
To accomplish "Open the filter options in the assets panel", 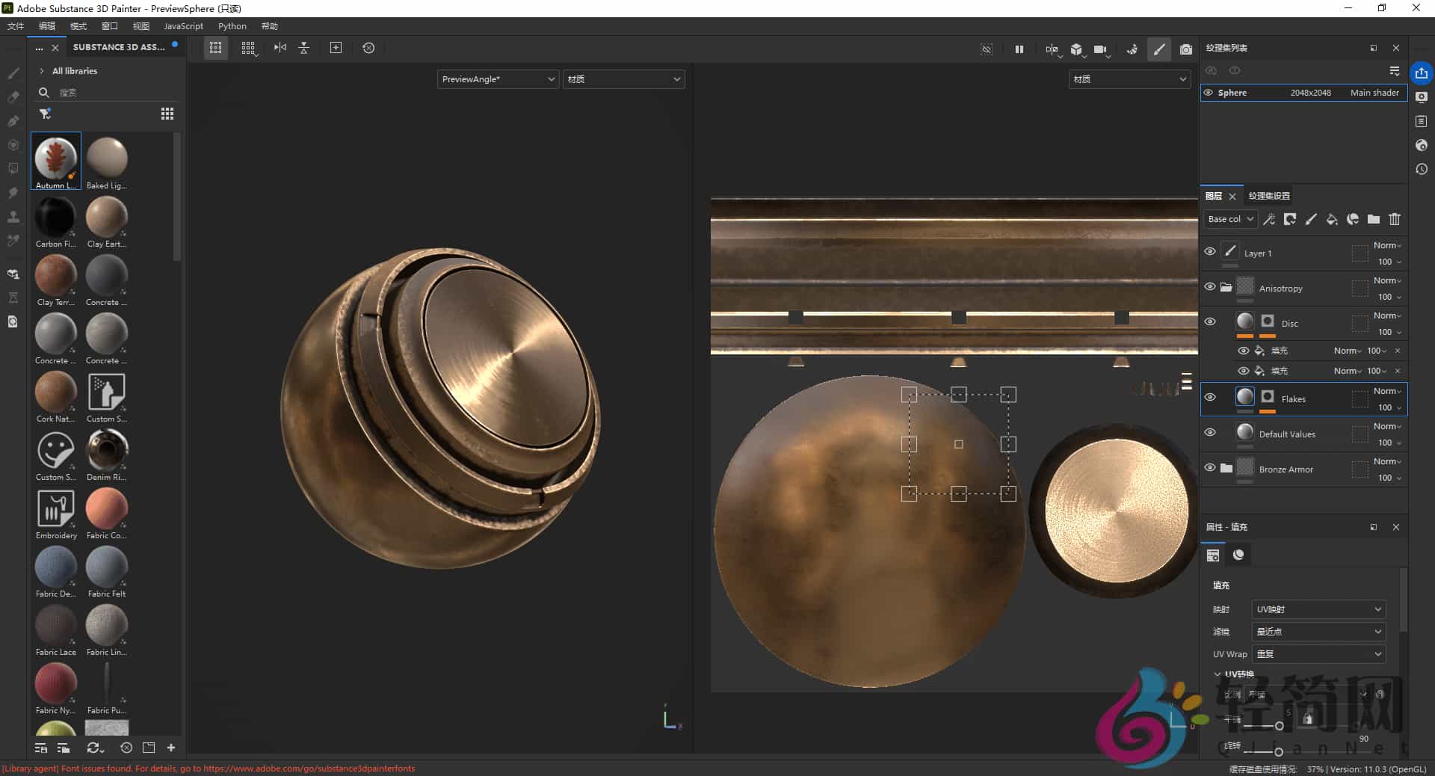I will coord(46,114).
